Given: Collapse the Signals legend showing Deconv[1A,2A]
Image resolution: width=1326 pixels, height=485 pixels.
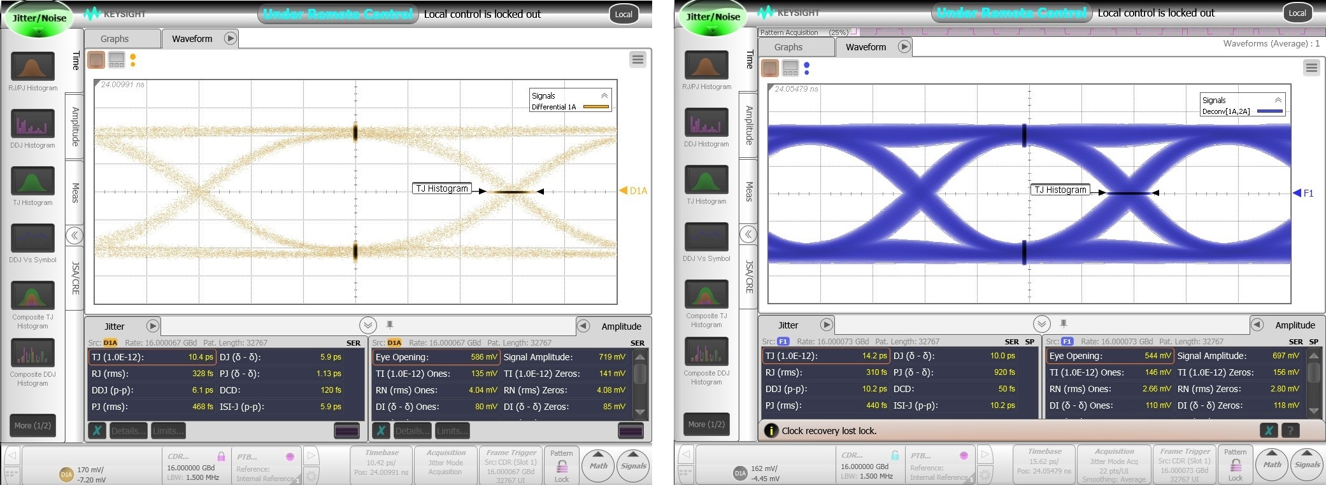Looking at the screenshot, I should [1278, 100].
